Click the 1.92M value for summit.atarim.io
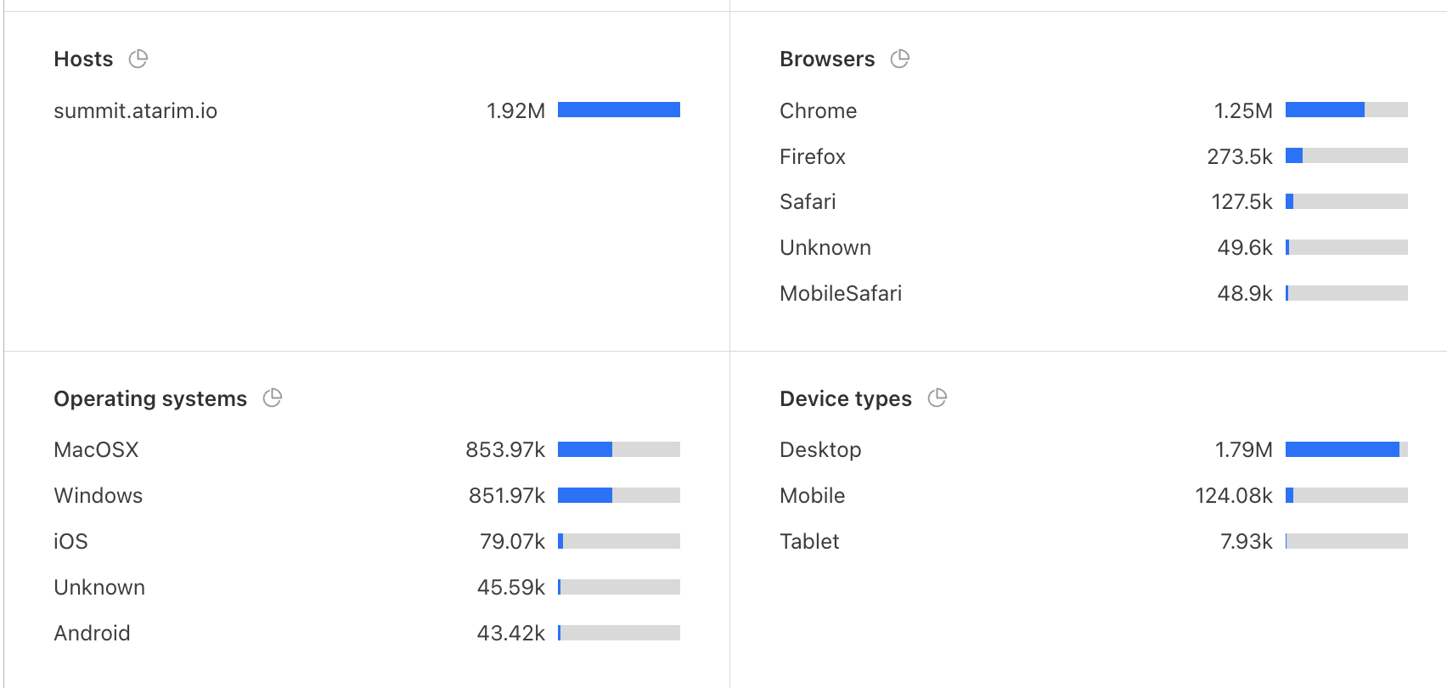 pyautogui.click(x=515, y=110)
